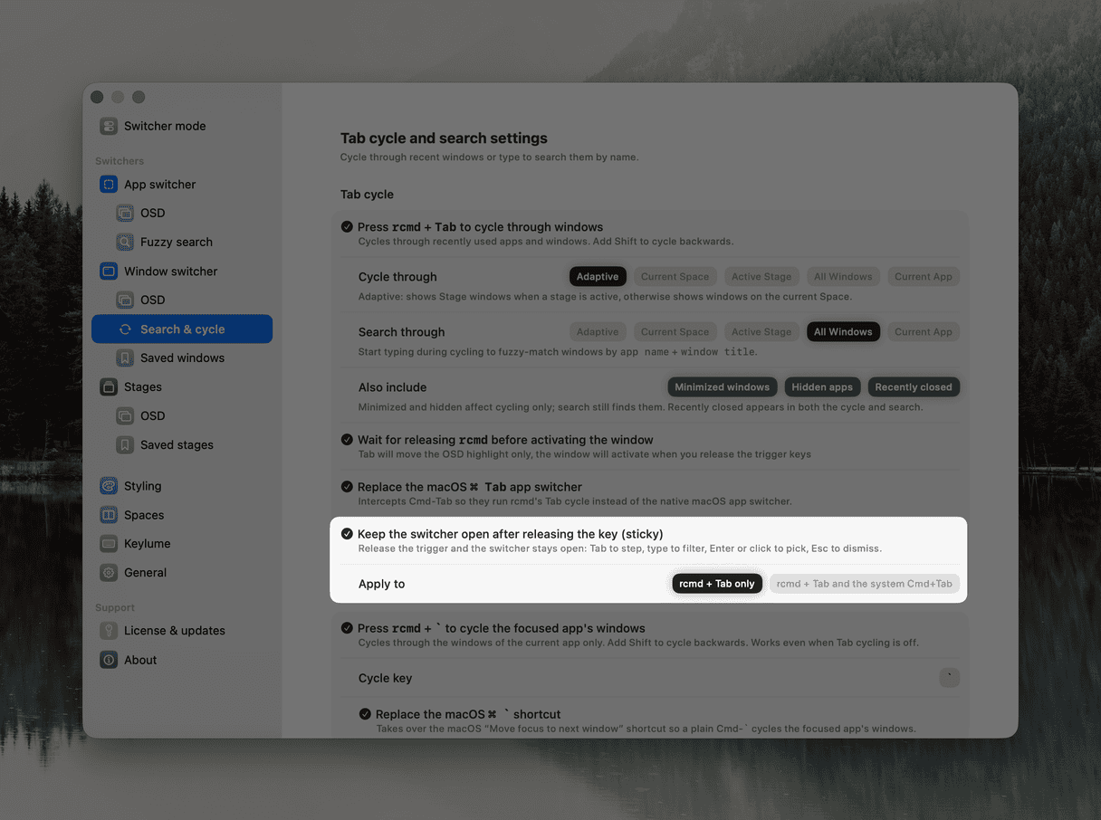The width and height of the screenshot is (1101, 820).
Task: Set Cycle through to Active Stage
Action: coord(761,277)
